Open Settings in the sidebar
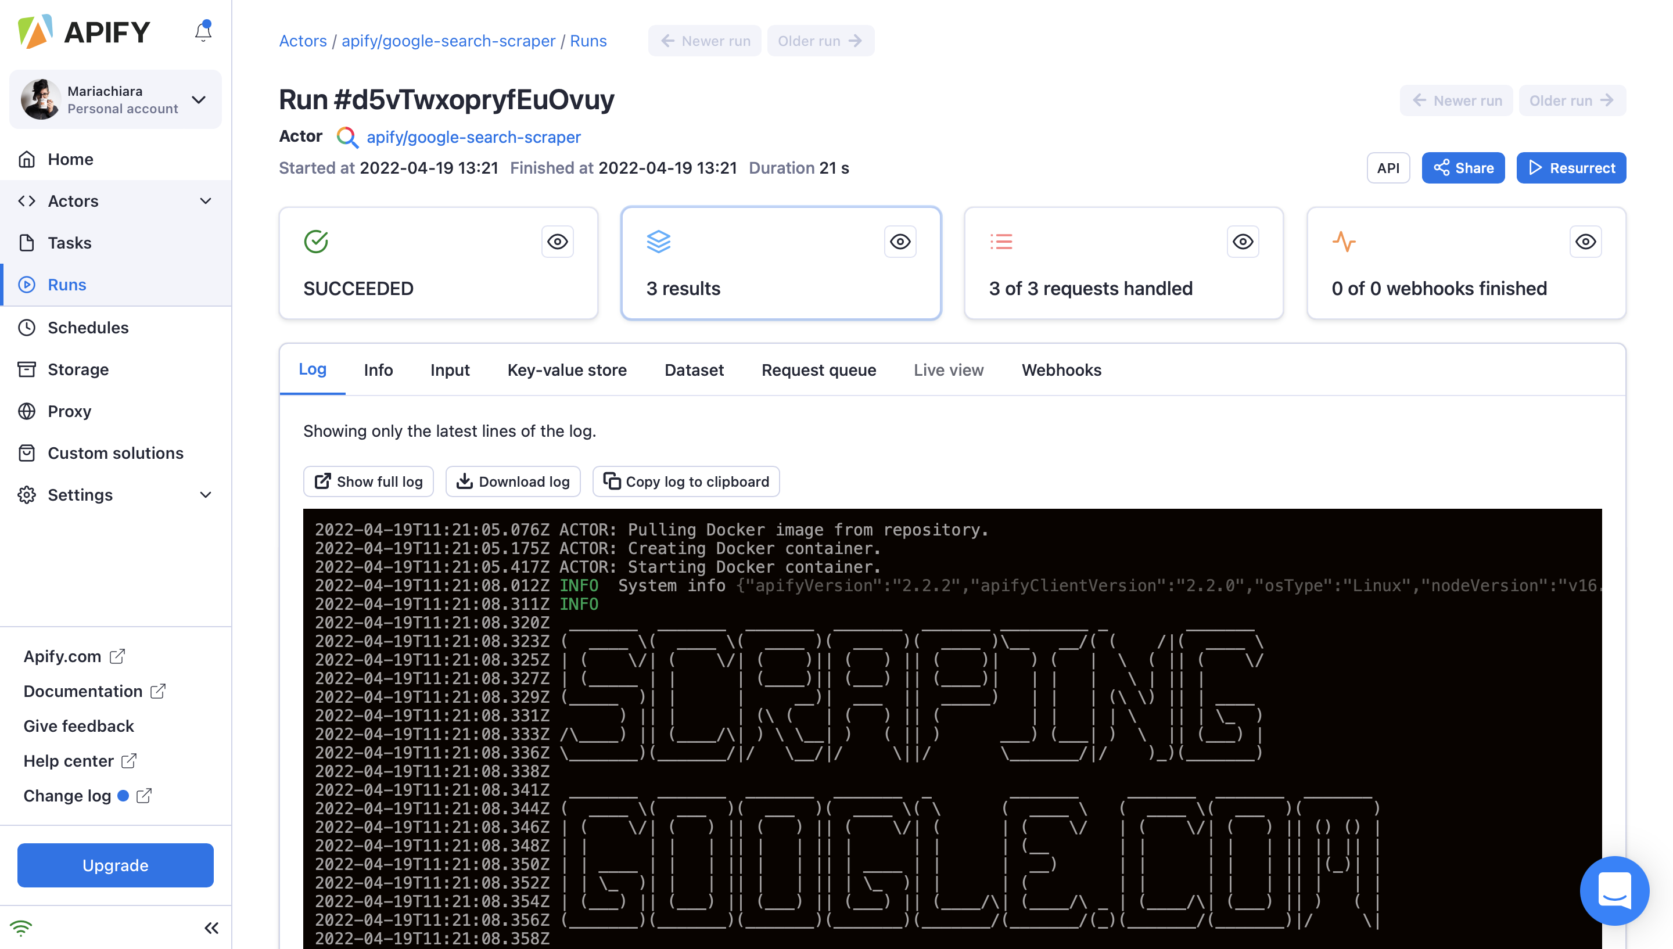The image size is (1673, 949). coord(116,495)
